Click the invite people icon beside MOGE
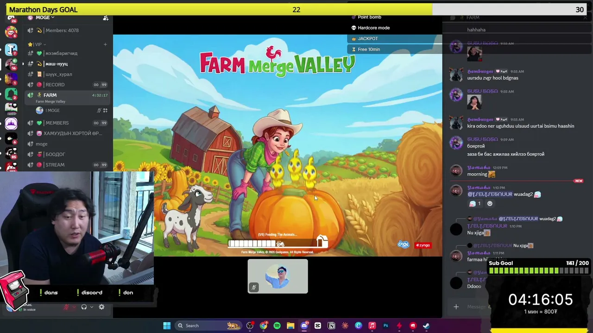Viewport: 593px width, 333px height. point(106,18)
